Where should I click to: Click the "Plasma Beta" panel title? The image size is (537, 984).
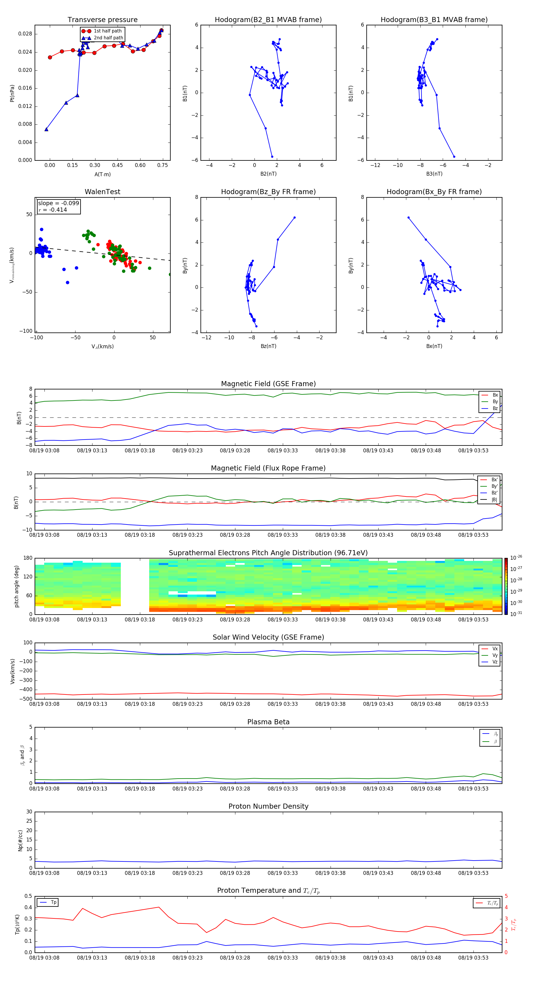point(268,722)
